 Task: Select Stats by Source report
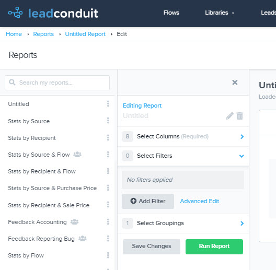[x=29, y=121]
